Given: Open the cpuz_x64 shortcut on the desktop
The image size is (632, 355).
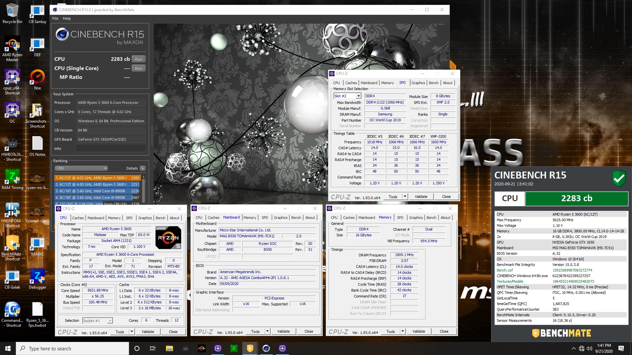Looking at the screenshot, I should (13, 82).
